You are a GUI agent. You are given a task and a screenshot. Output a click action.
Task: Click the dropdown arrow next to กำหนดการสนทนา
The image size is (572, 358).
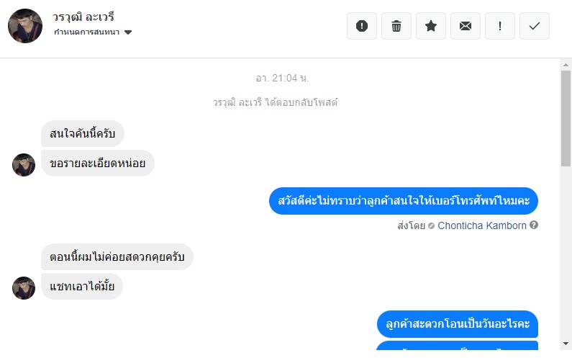[128, 32]
